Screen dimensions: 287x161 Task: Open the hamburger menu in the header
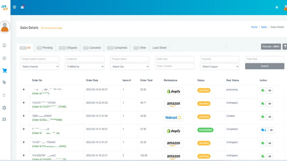14,7
